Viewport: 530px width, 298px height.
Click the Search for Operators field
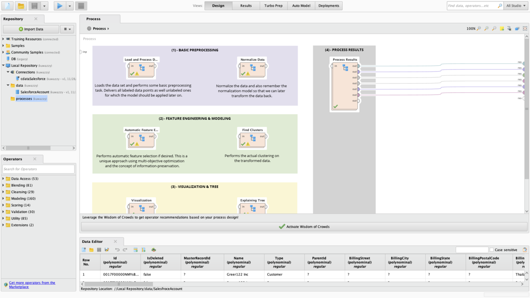pos(38,169)
